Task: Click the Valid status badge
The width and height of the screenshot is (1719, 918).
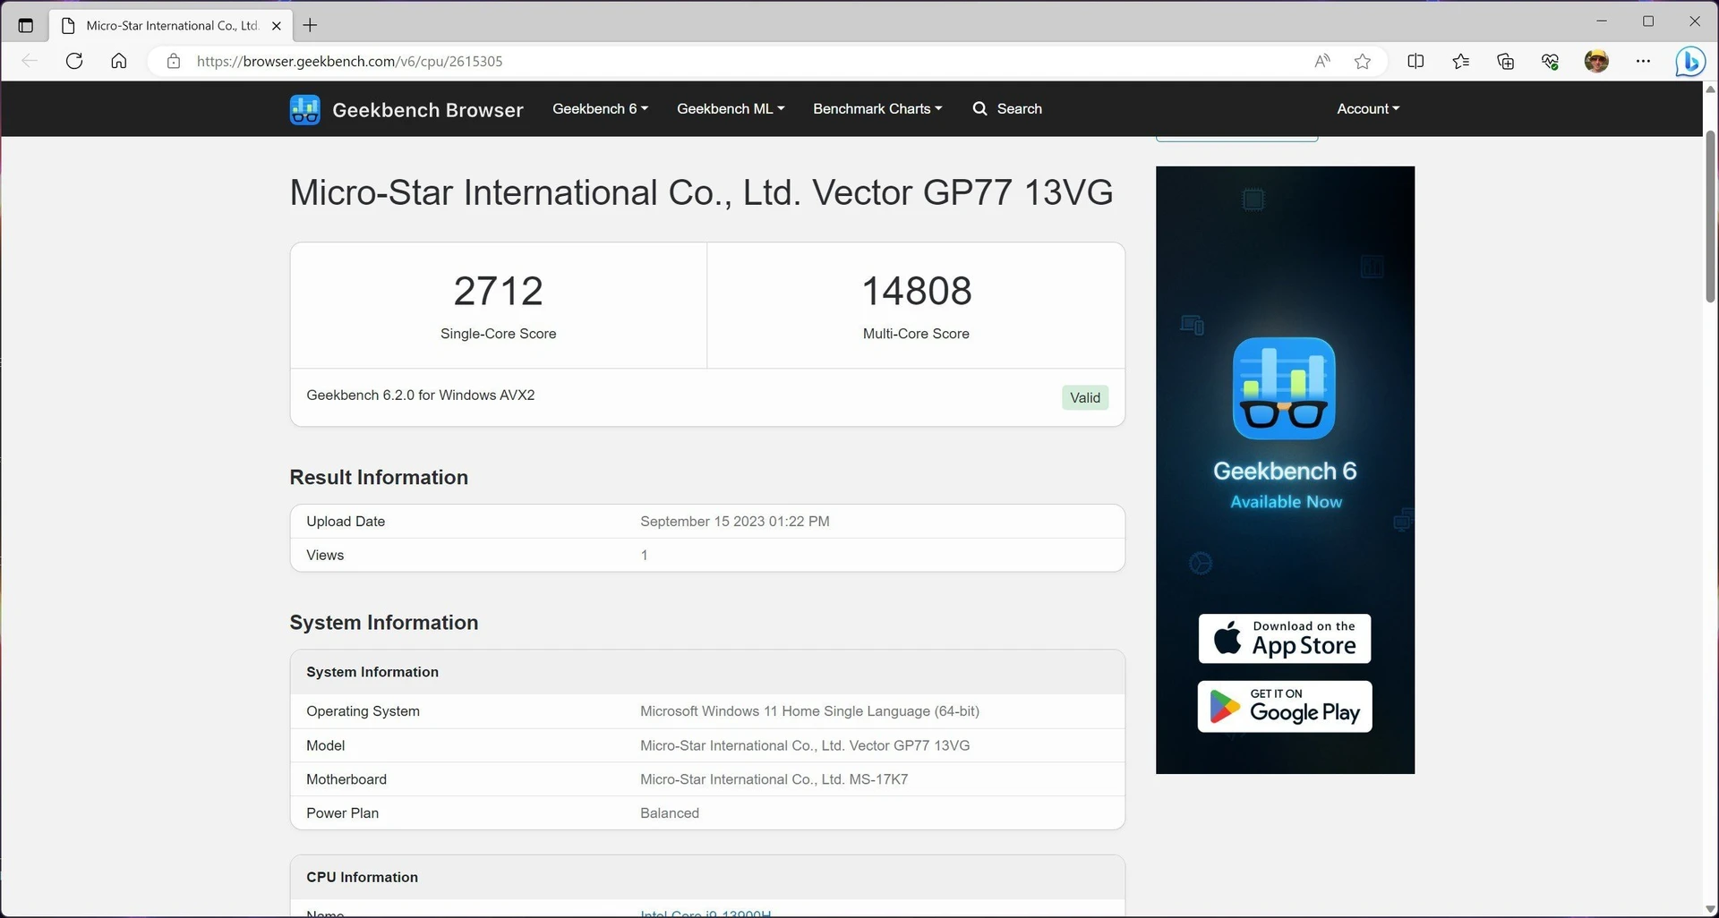Action: pyautogui.click(x=1085, y=397)
